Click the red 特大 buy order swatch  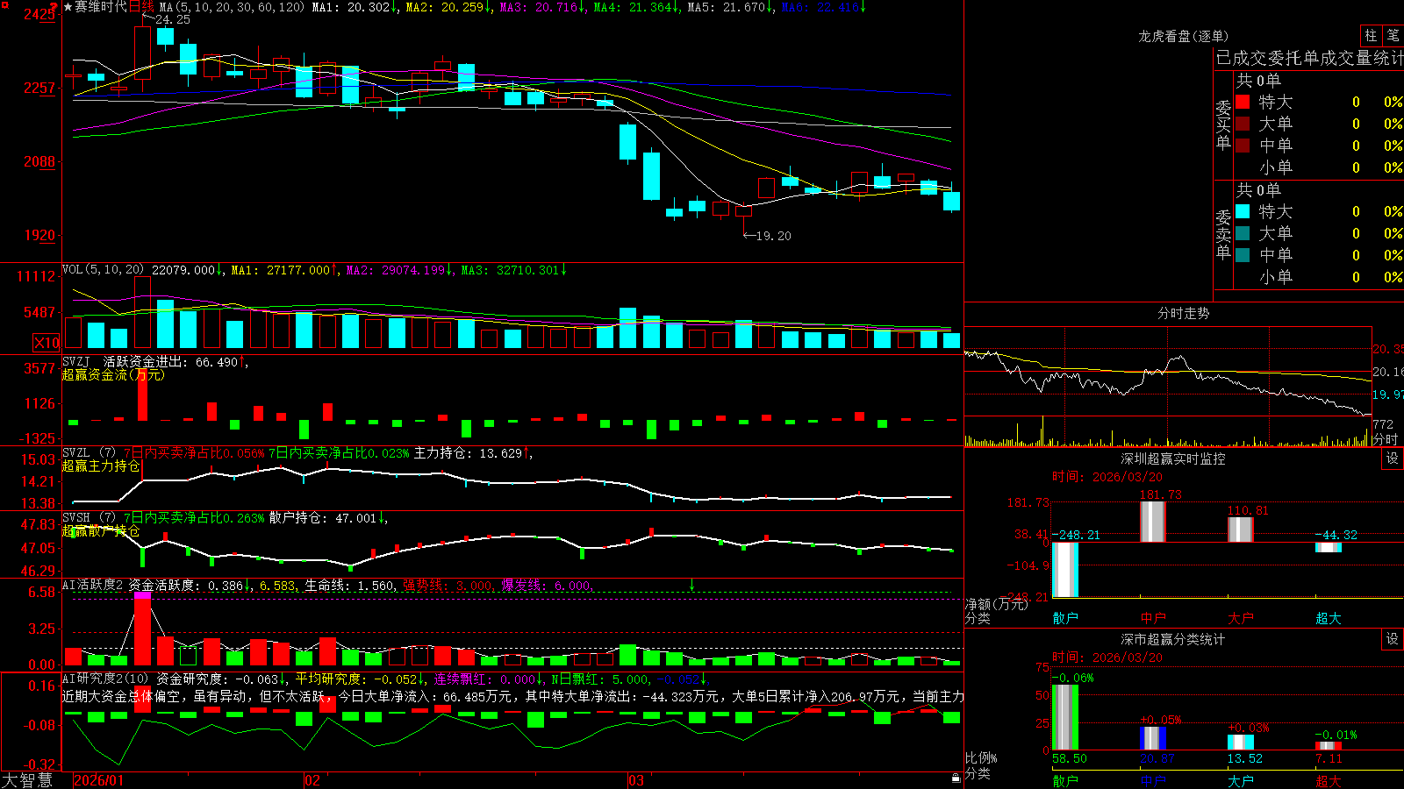(1243, 102)
